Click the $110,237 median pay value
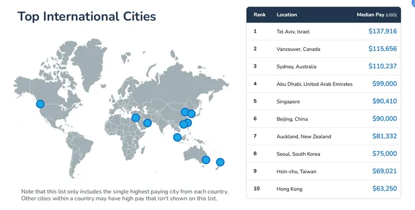This screenshot has width=415, height=210. tap(383, 66)
